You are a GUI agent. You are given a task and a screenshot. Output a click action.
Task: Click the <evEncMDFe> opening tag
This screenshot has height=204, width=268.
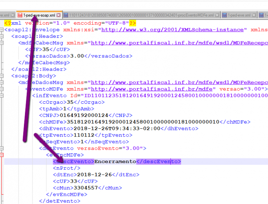tap(65, 155)
